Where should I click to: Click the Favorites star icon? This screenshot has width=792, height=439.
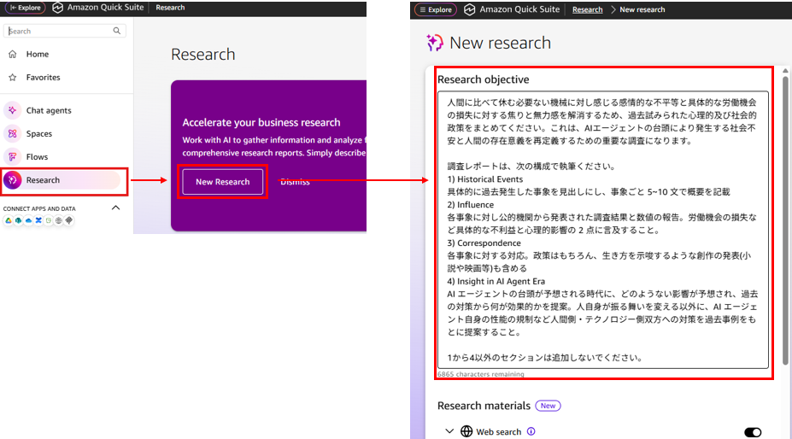pos(13,77)
